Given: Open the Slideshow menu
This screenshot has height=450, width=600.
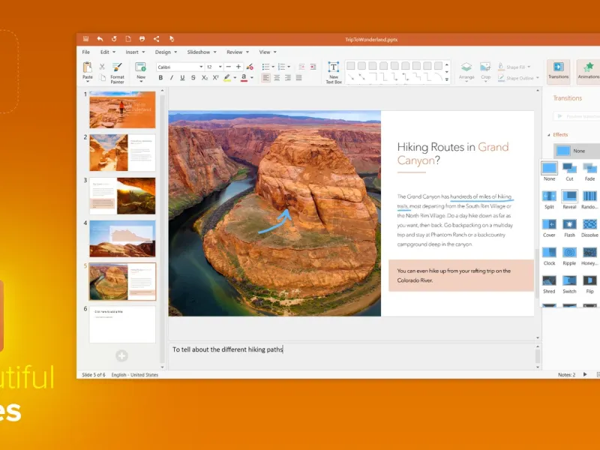Looking at the screenshot, I should tap(202, 52).
